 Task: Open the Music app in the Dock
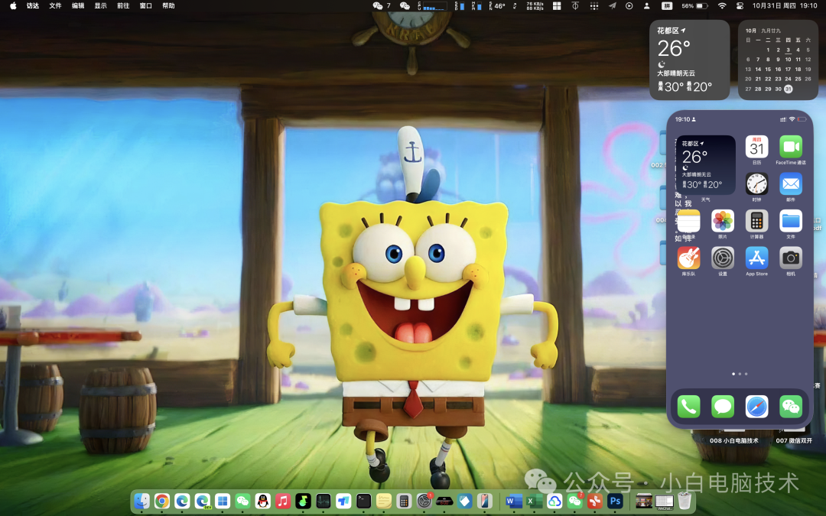tap(283, 501)
